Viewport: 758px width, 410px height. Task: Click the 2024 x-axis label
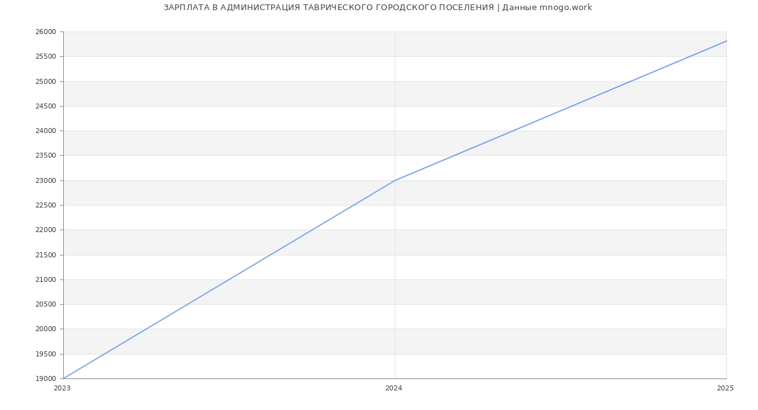394,389
